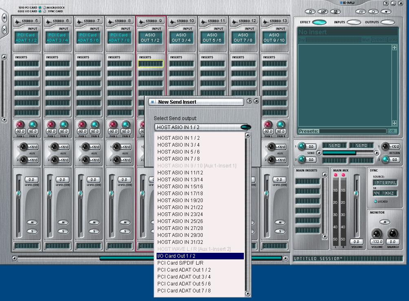Open a session with the folder icon

323,12
